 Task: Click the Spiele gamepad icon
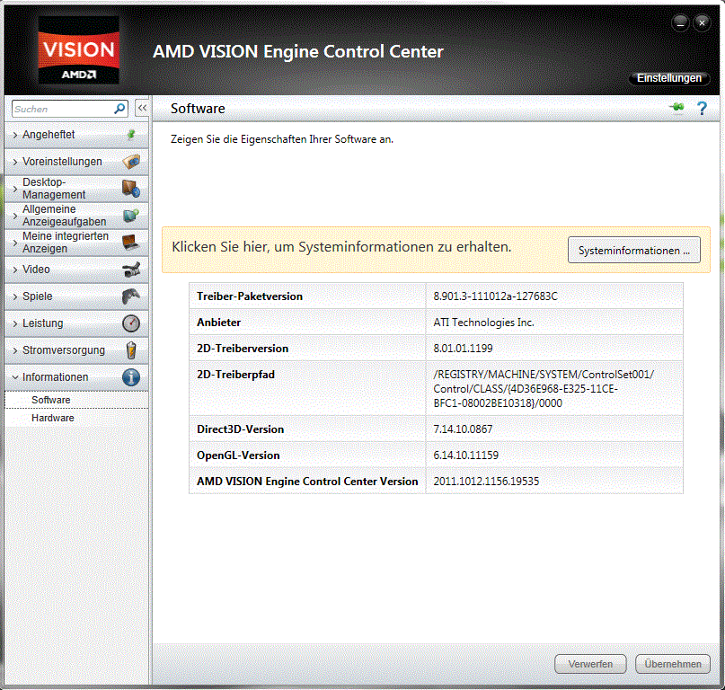point(131,296)
